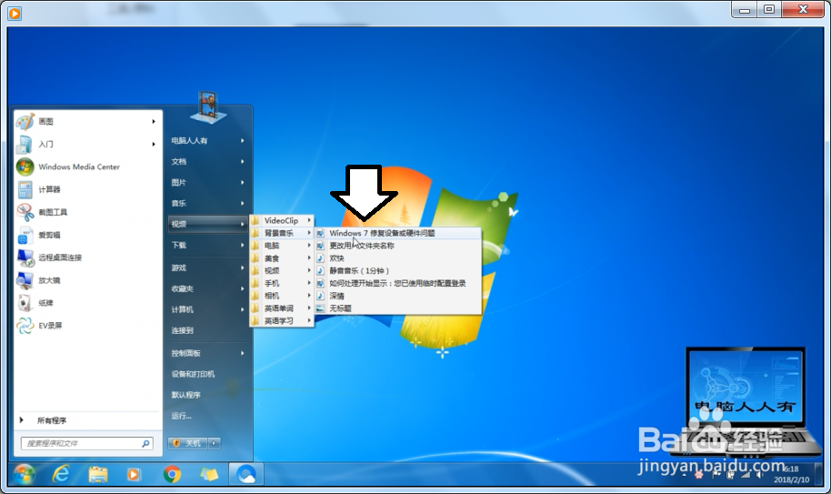Screen dimensions: 831x494
Task: Open the 画图 Paint program icon
Action: (x=25, y=121)
